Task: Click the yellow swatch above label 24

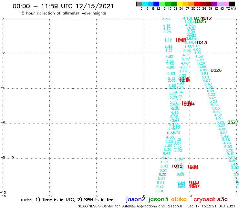Action: pyautogui.click(x=179, y=4)
